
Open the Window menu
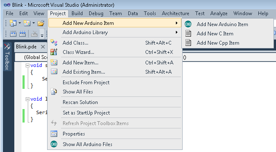point(243,13)
